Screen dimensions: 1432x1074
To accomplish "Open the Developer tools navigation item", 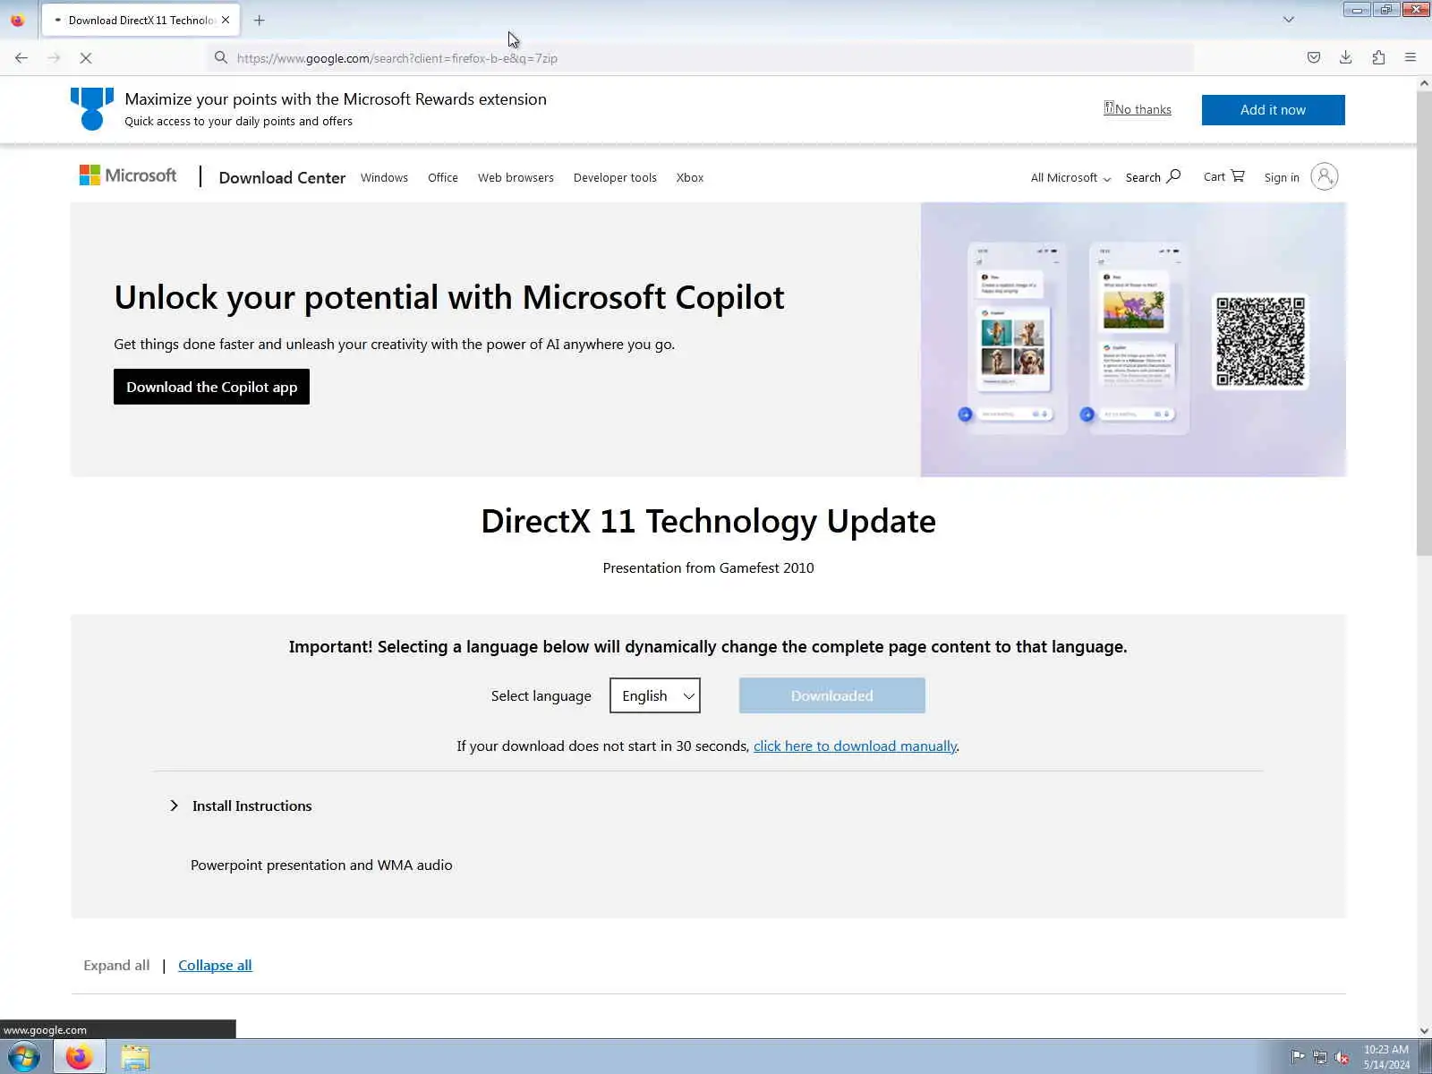I will point(615,177).
